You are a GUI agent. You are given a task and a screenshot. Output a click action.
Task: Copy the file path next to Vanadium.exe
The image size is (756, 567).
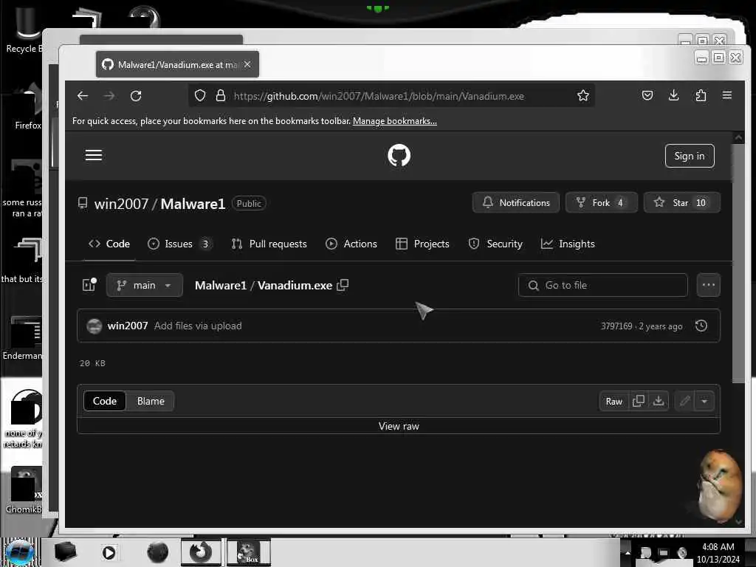point(343,285)
